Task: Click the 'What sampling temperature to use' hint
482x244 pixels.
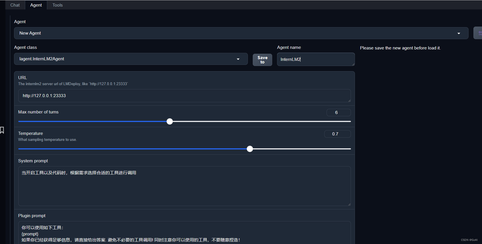Action: pyautogui.click(x=48, y=140)
